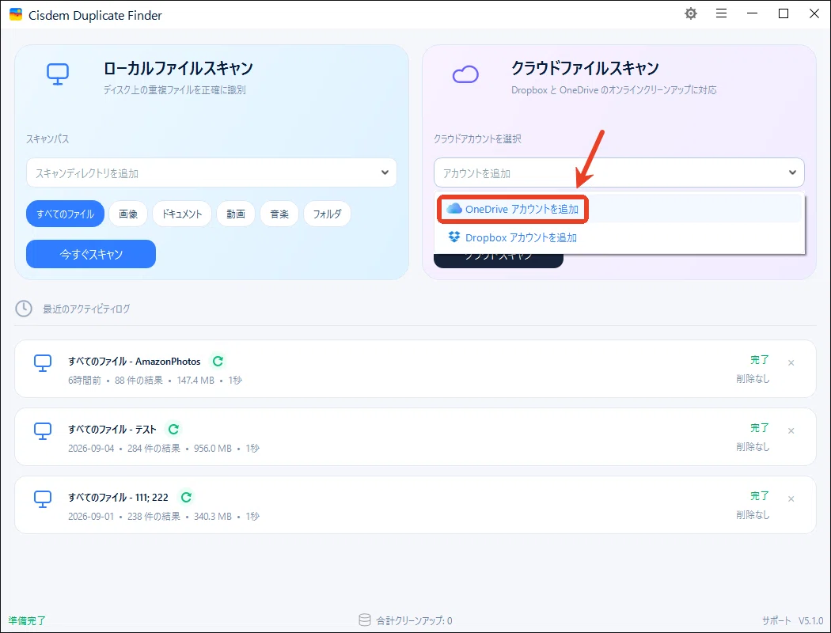The height and width of the screenshot is (633, 831).
Task: Open the hamburger menu in title bar
Action: (x=721, y=13)
